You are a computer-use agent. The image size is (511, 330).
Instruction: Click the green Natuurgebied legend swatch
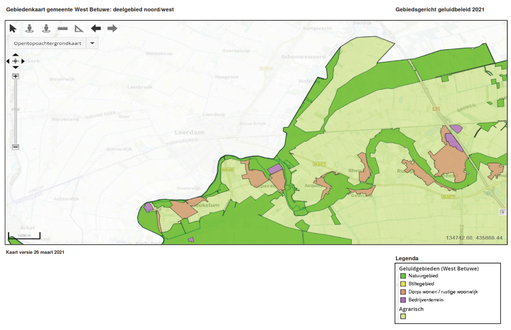[403, 276]
